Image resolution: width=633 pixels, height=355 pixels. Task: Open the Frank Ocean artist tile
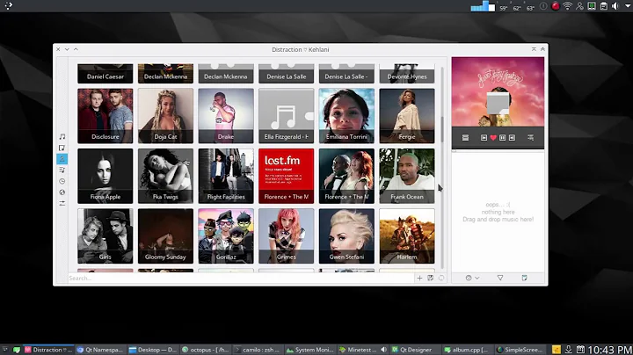(407, 176)
